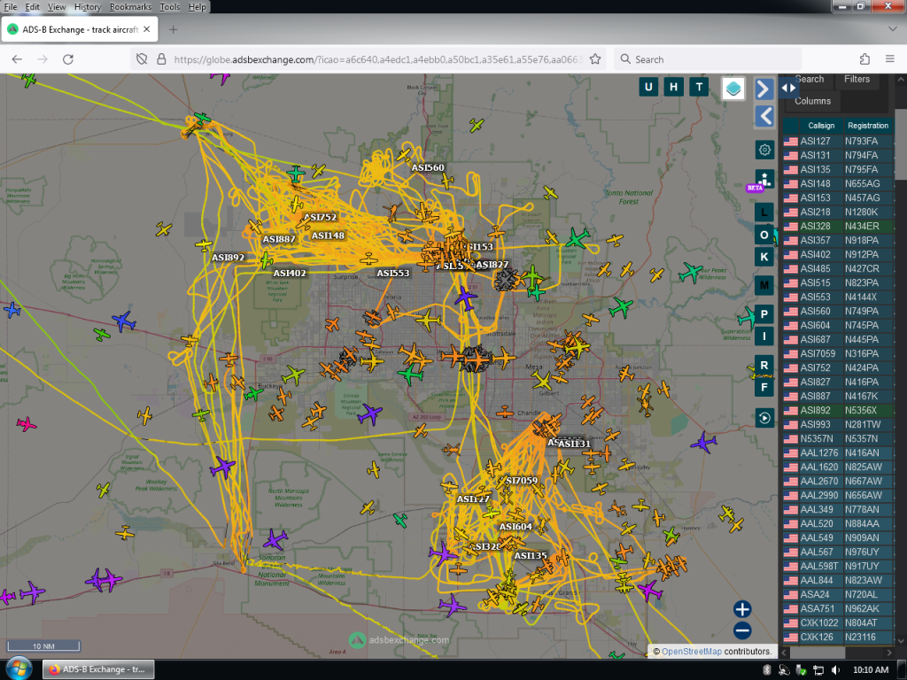The height and width of the screenshot is (680, 907).
Task: Click the ASI604 aircraft label on map
Action: pos(516,527)
